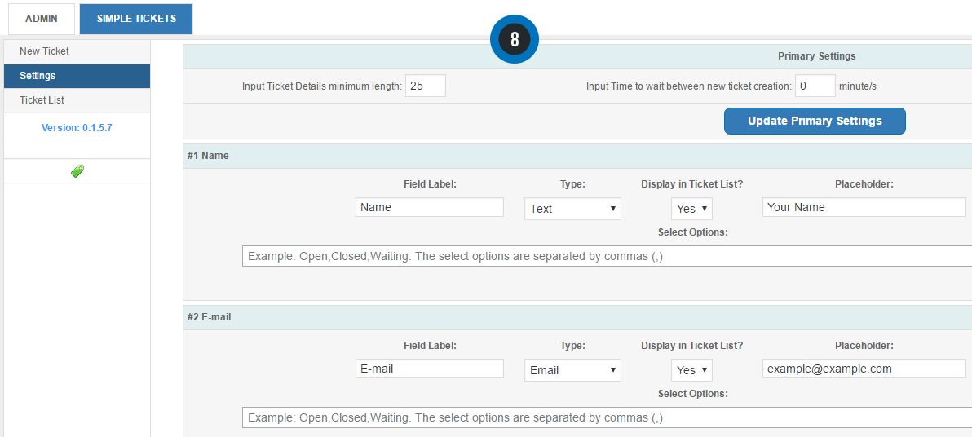
Task: Open Display in Ticket List dropdown for Name
Action: 691,209
